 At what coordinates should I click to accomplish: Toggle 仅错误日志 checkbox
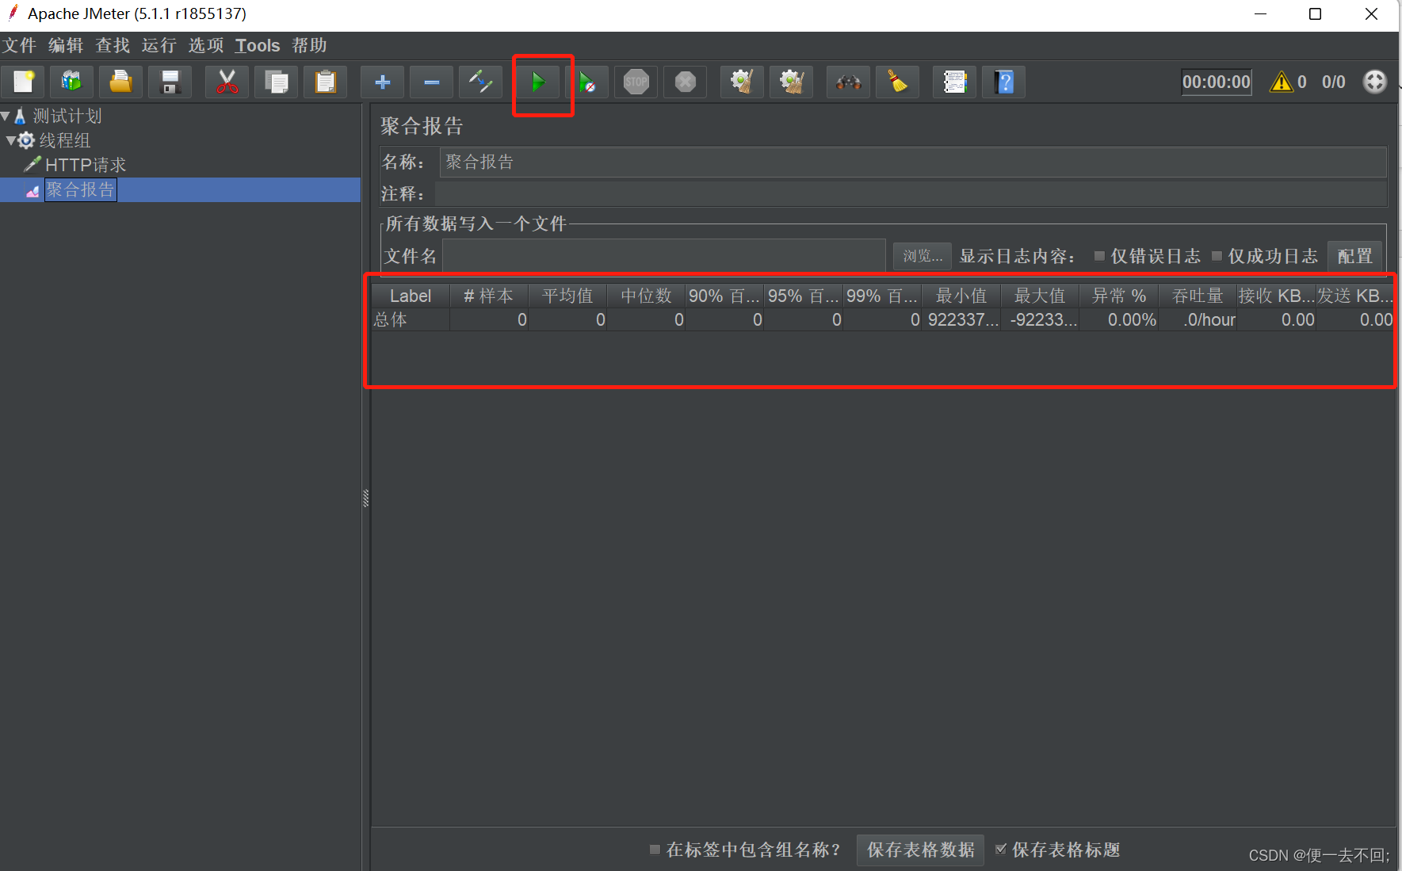tap(1099, 255)
